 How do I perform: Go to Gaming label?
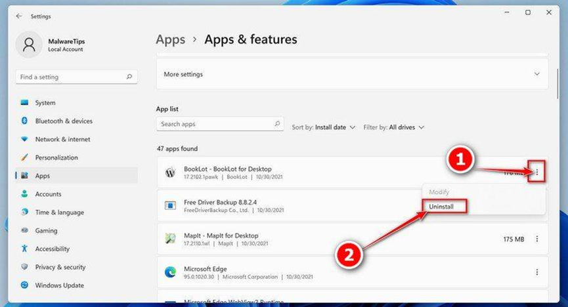tap(46, 231)
